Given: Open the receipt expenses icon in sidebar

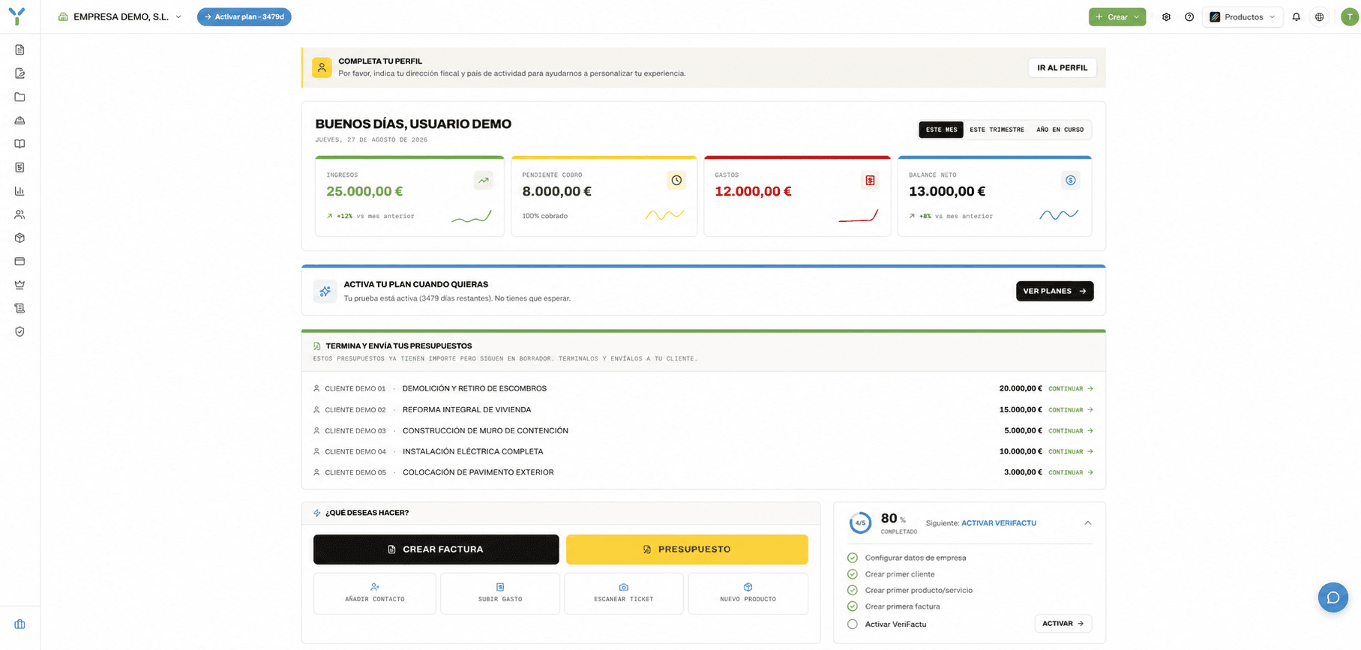Looking at the screenshot, I should point(19,167).
